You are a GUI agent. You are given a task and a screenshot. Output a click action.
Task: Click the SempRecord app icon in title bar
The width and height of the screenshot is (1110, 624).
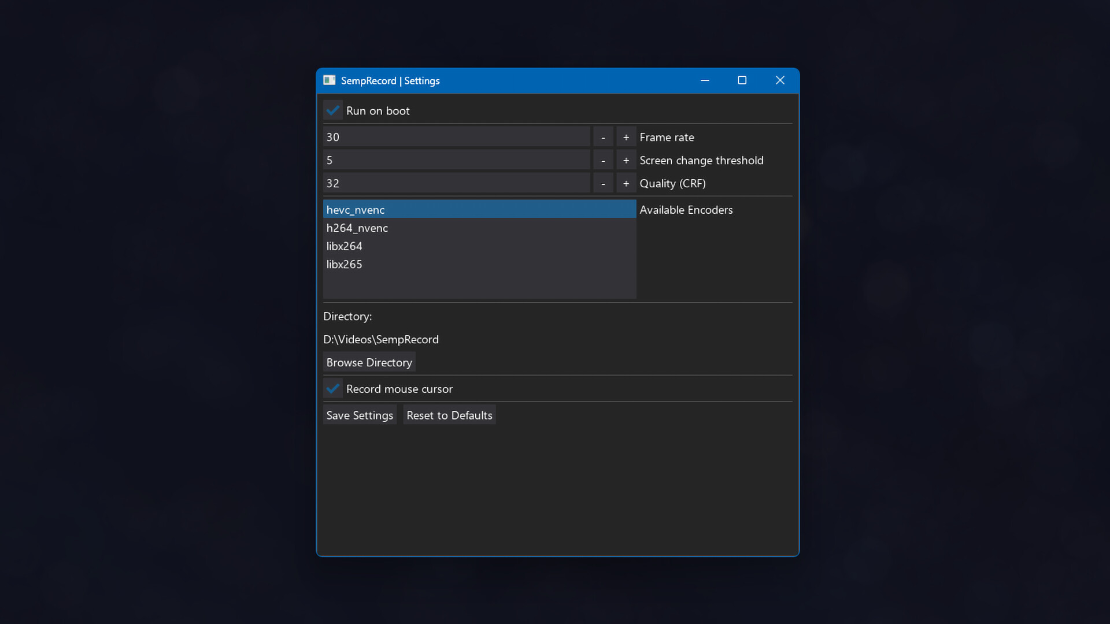pyautogui.click(x=330, y=80)
